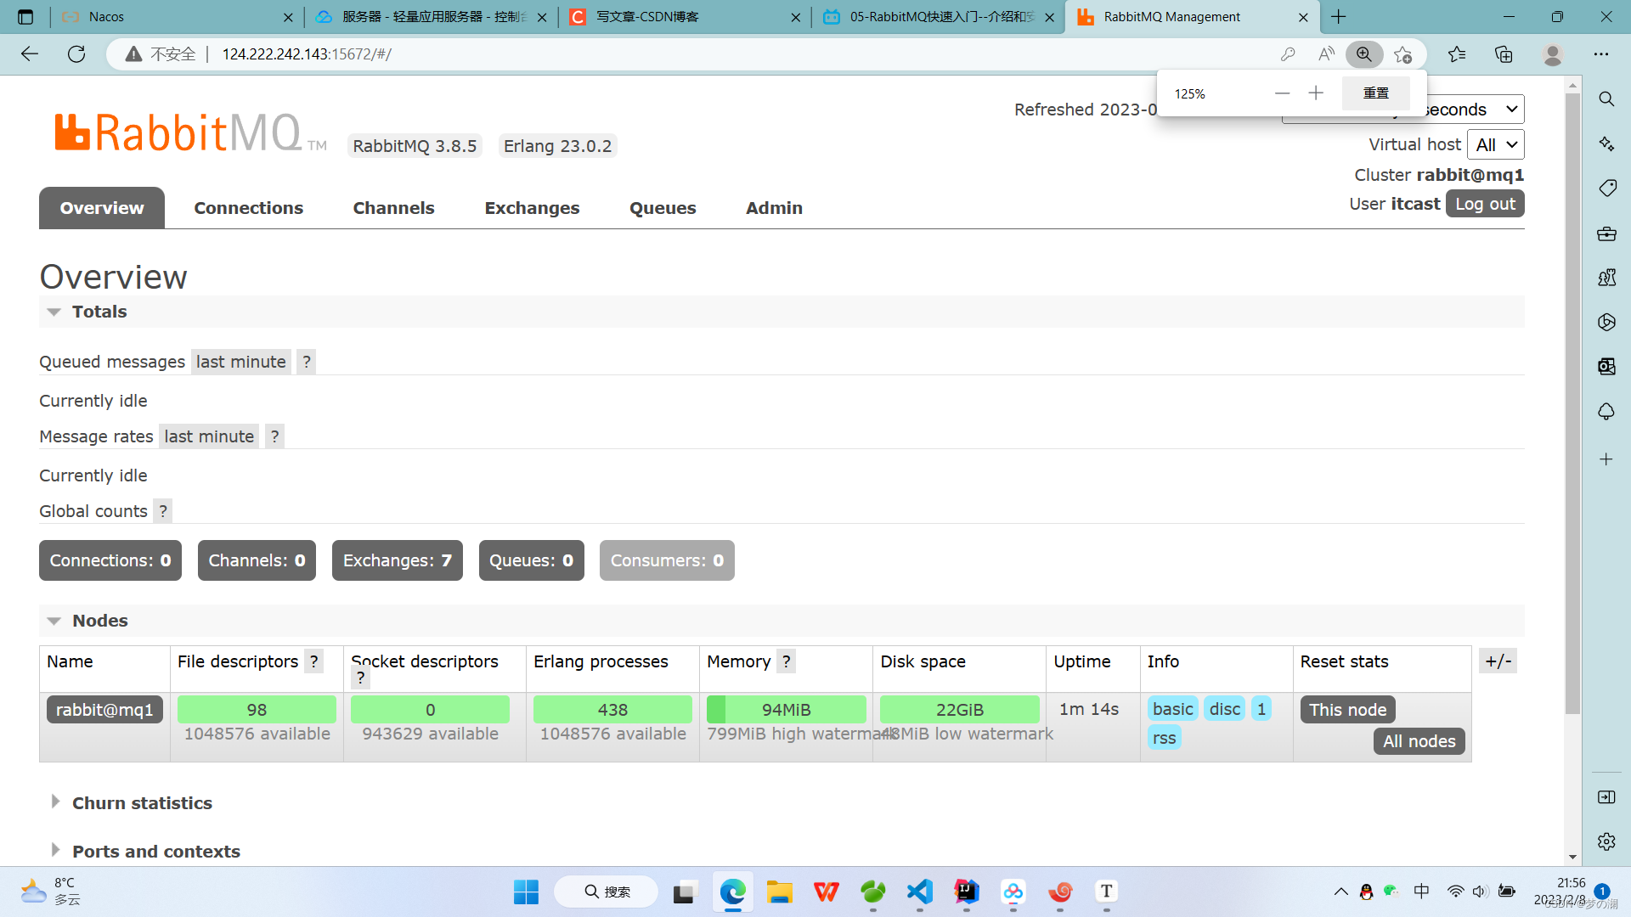Switch to the Exchanges tab

[x=532, y=208]
